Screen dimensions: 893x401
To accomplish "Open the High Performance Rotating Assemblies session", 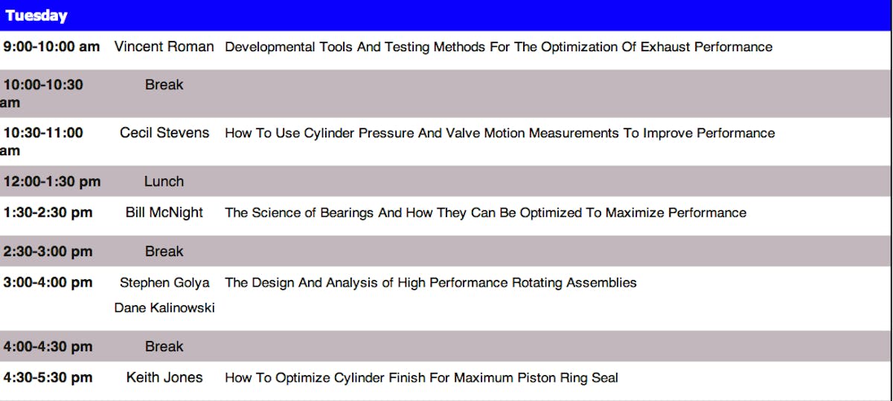I will (x=431, y=282).
